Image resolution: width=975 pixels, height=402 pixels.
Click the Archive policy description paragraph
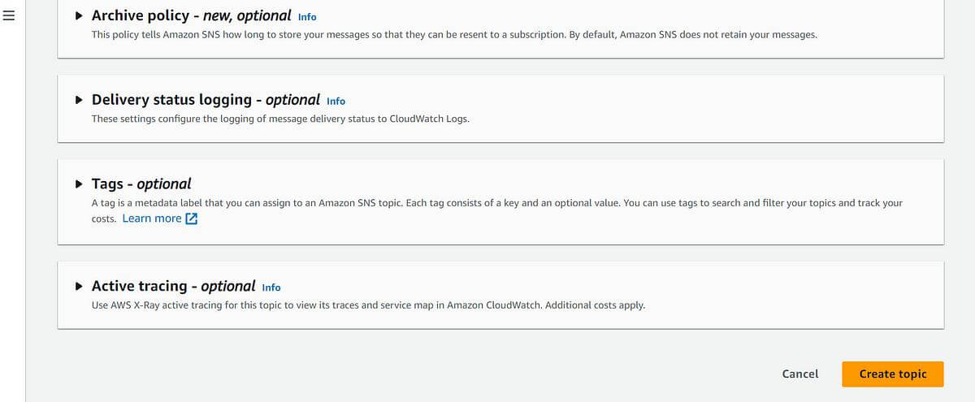454,35
